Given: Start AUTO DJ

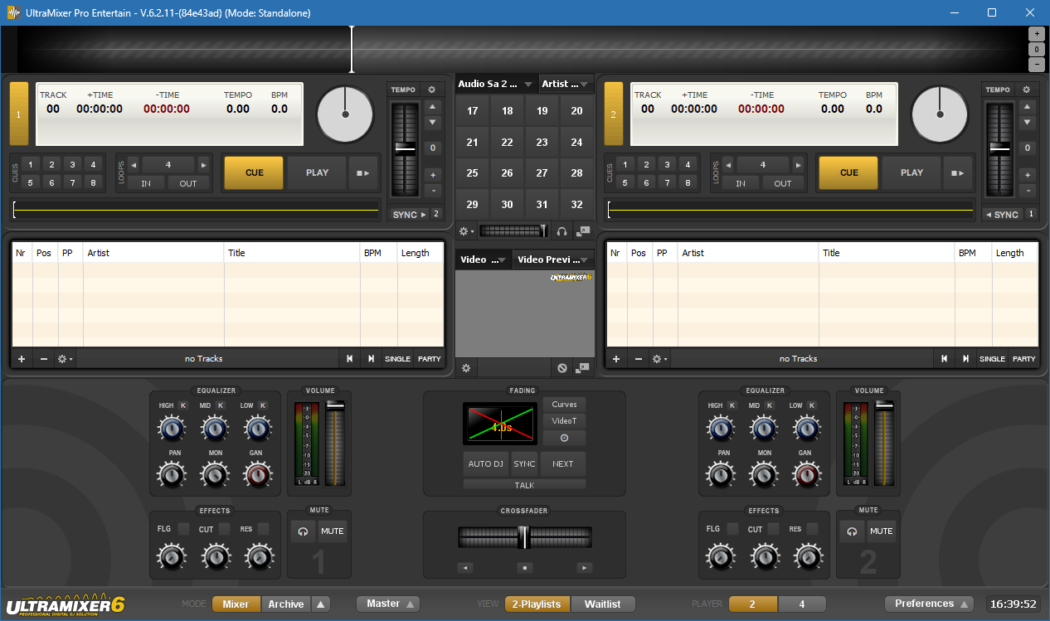Looking at the screenshot, I should tap(486, 463).
